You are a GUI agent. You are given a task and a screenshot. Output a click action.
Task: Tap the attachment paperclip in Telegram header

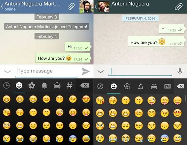71,7
